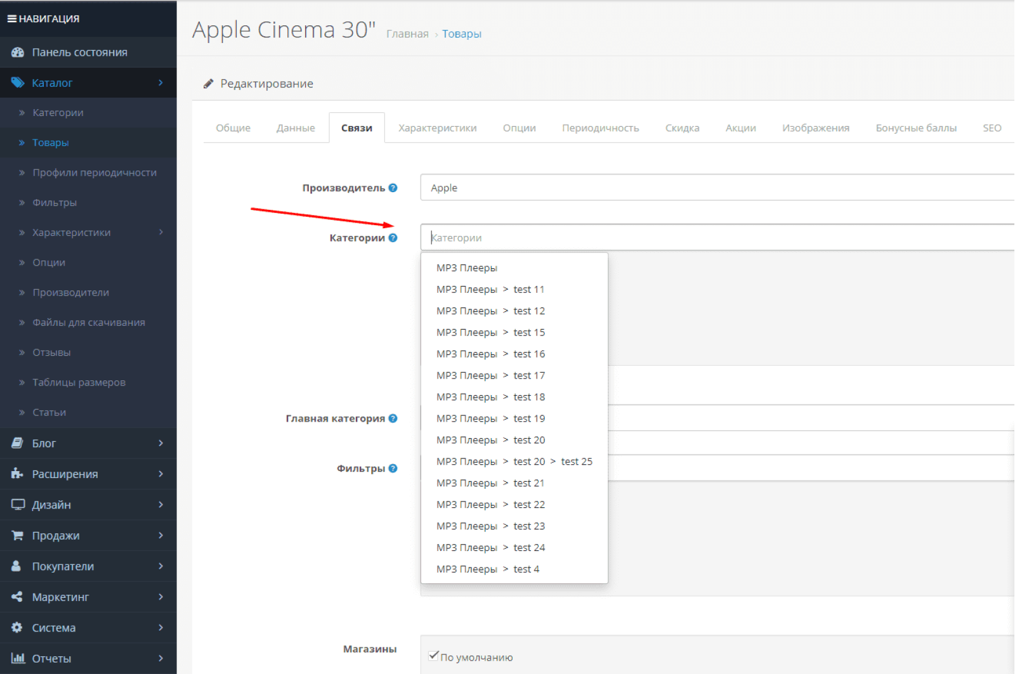The height and width of the screenshot is (674, 1015).
Task: Click the Блог book icon
Action: (17, 443)
